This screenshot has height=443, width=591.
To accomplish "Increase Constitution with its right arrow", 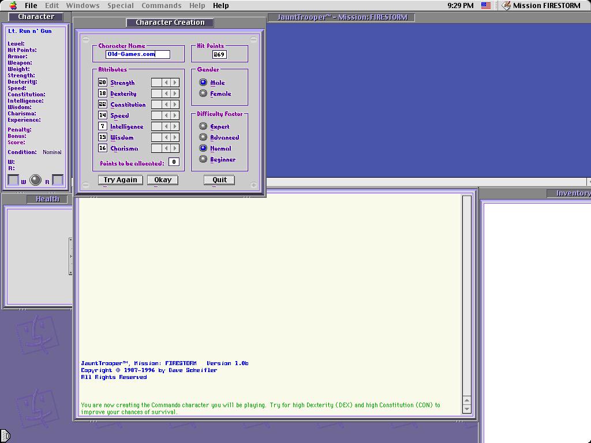I will click(x=175, y=104).
